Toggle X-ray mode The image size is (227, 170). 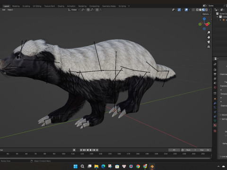point(193,10)
